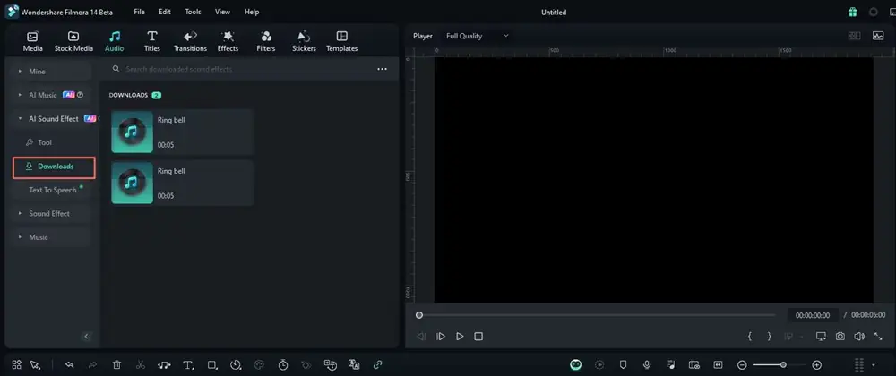Click the current time 00:00:00:00 field

pyautogui.click(x=813, y=315)
